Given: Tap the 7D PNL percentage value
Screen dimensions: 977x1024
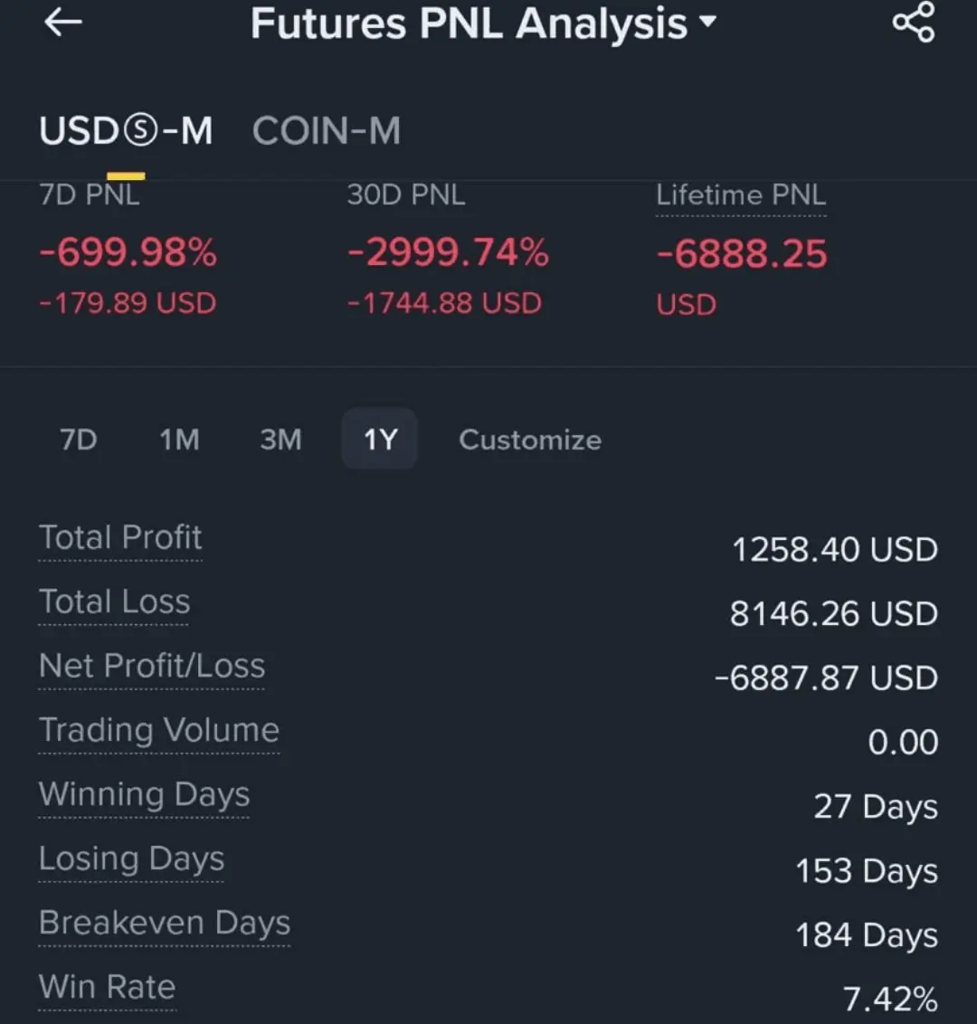Looking at the screenshot, I should [x=128, y=252].
